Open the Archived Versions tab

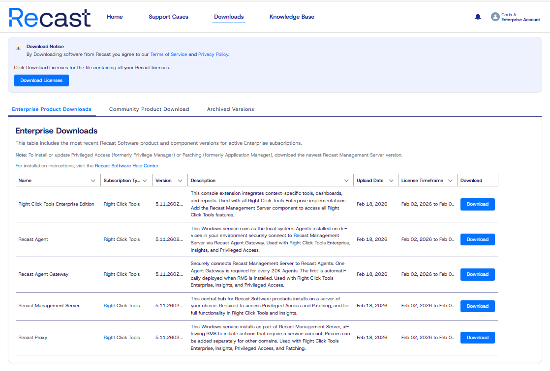(230, 109)
